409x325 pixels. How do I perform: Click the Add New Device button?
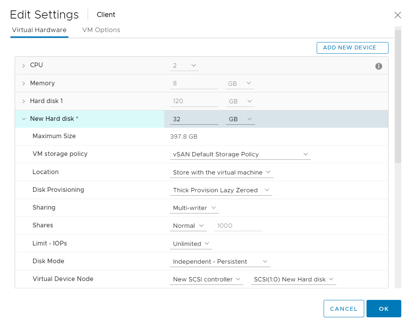click(352, 47)
